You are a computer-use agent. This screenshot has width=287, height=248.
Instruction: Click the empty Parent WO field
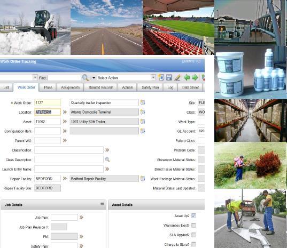[x=48, y=140]
